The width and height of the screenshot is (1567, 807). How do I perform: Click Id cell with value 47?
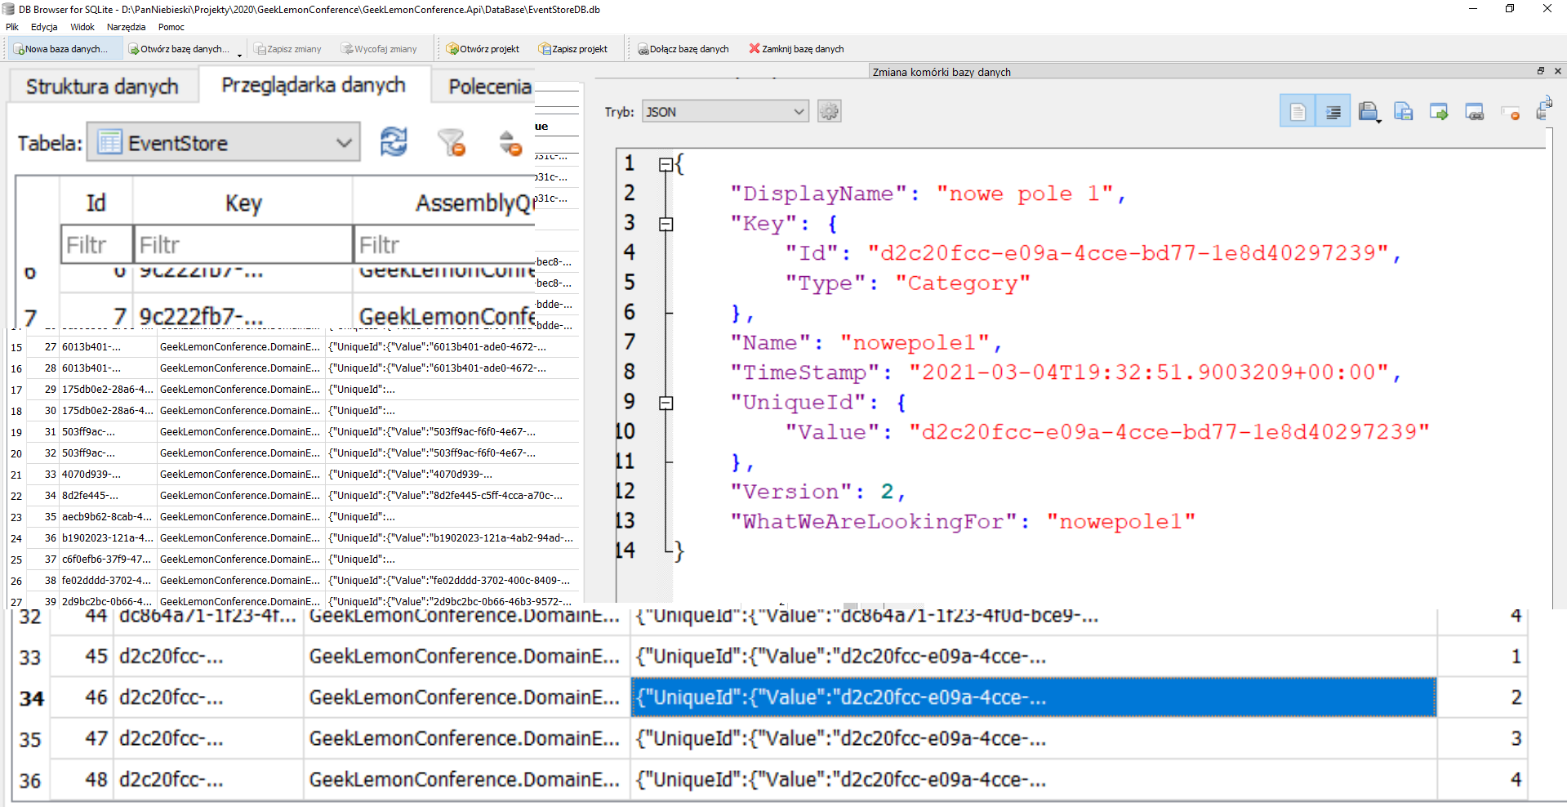tap(82, 738)
